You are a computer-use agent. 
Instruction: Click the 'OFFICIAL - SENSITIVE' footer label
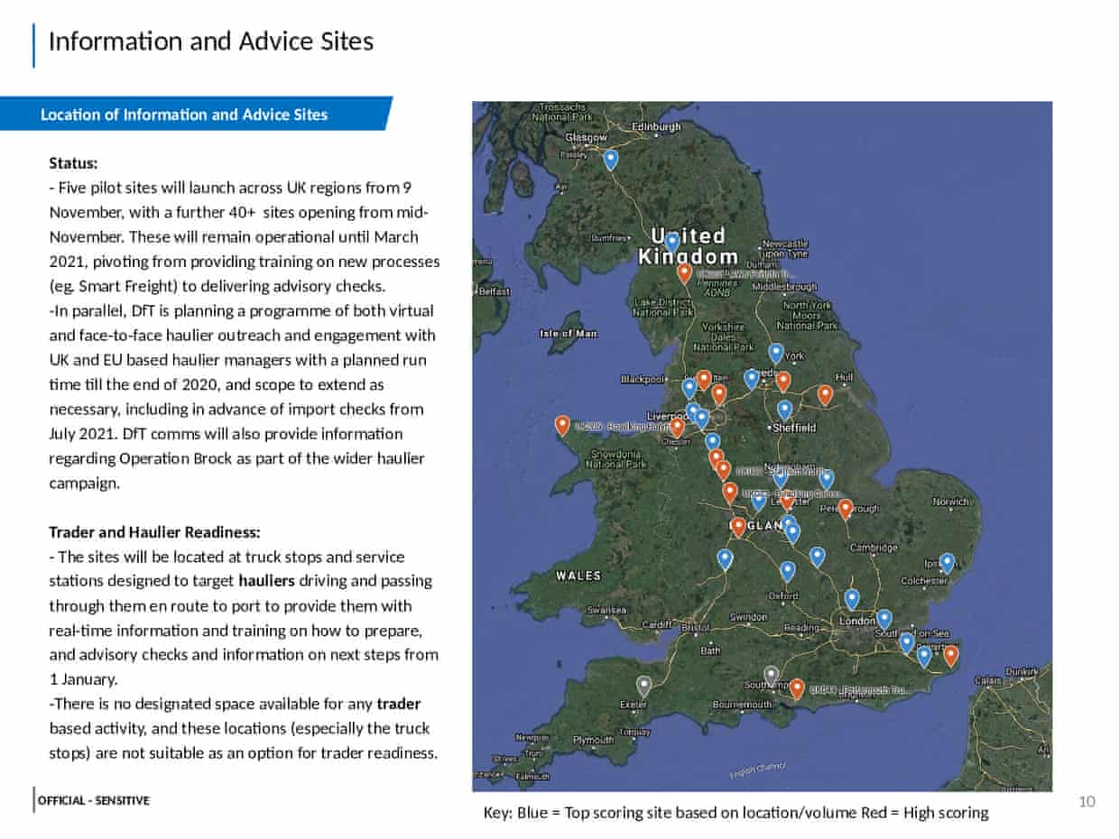[x=94, y=800]
